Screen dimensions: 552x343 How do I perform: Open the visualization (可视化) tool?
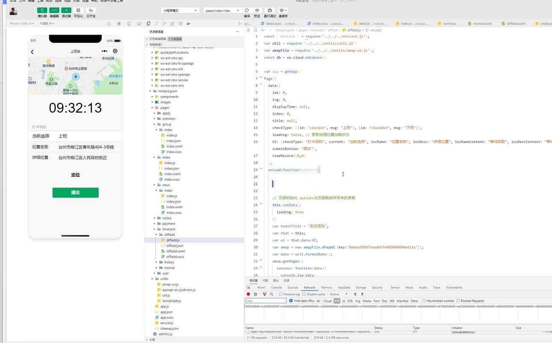78,10
